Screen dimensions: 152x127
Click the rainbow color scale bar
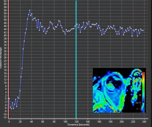coord(143,87)
